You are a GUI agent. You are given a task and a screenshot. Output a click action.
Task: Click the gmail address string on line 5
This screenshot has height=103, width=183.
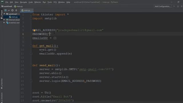click(x=80, y=30)
